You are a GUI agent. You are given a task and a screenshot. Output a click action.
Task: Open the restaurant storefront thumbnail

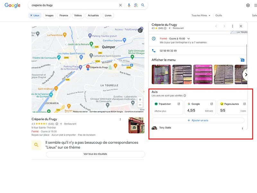click(x=136, y=125)
